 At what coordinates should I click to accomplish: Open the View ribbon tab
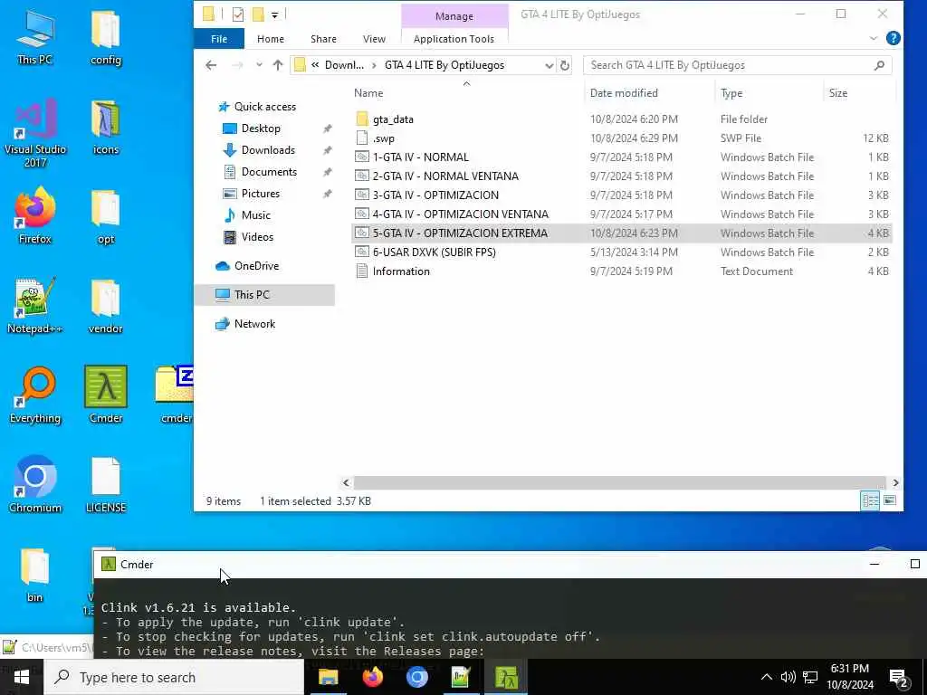[374, 38]
